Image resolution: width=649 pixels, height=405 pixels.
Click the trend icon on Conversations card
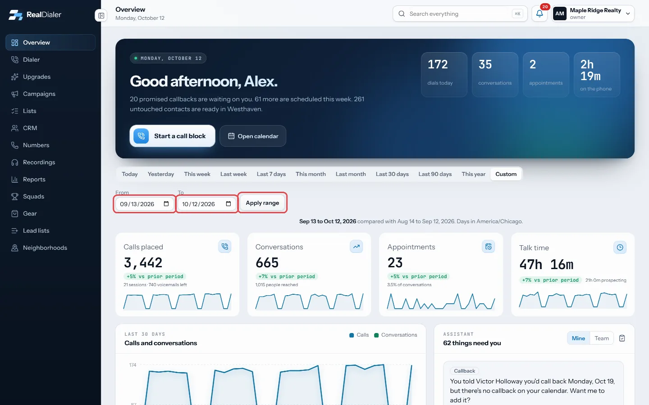pyautogui.click(x=356, y=246)
